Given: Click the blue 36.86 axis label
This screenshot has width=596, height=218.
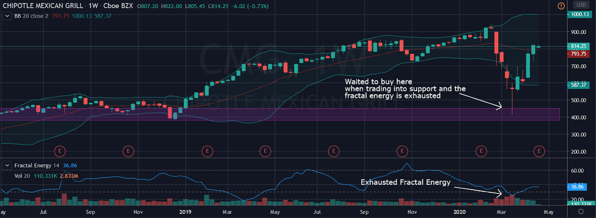Looking at the screenshot, I should coord(577,187).
